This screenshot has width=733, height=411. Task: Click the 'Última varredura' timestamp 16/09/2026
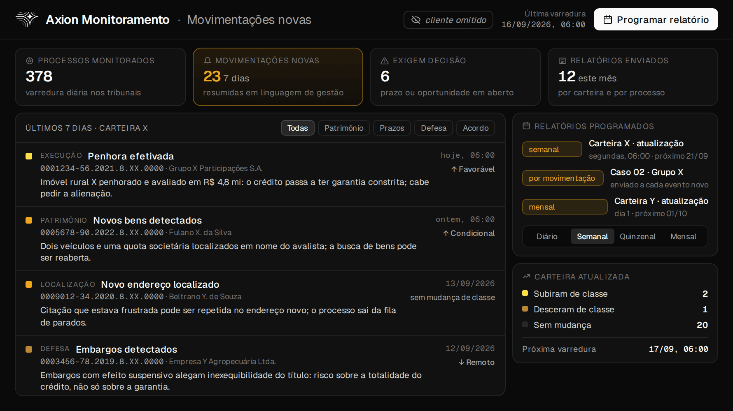tap(544, 25)
